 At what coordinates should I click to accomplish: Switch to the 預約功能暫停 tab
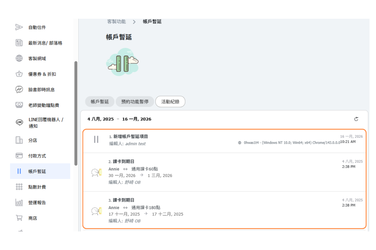coord(135,102)
